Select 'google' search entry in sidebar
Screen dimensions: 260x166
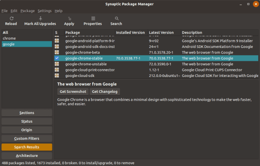point(27,44)
